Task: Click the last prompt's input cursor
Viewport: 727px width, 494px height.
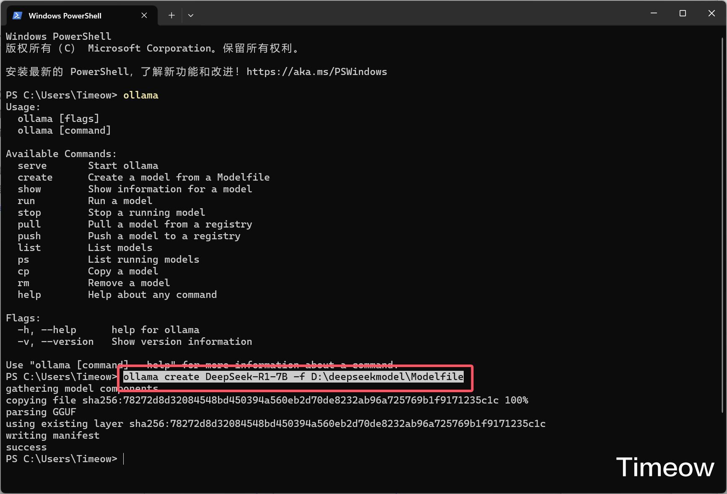Action: [124, 459]
